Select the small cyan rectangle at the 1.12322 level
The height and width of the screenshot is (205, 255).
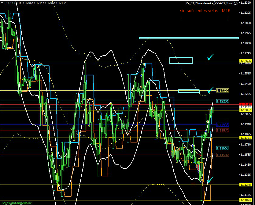189,91
